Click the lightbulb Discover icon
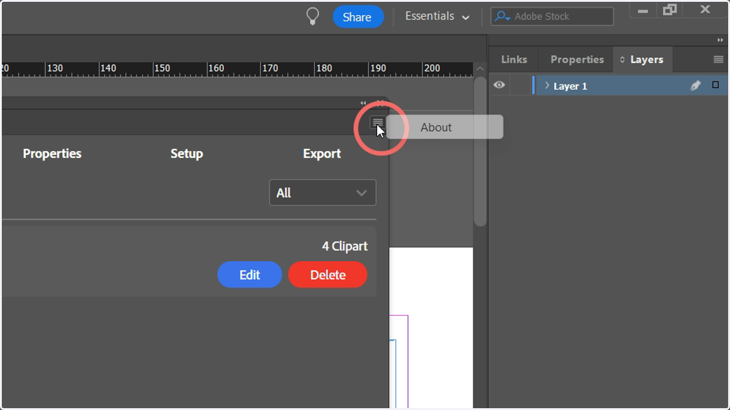The height and width of the screenshot is (410, 730). pyautogui.click(x=313, y=16)
